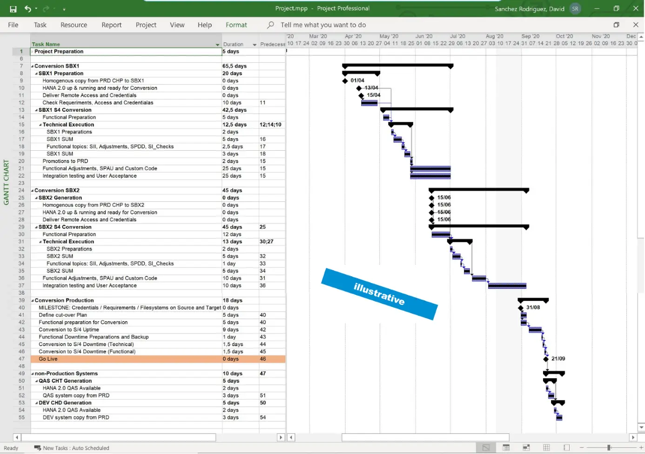Click New Tasks: Auto Scheduled in status bar
Screen dimensions: 645x454
click(75, 448)
